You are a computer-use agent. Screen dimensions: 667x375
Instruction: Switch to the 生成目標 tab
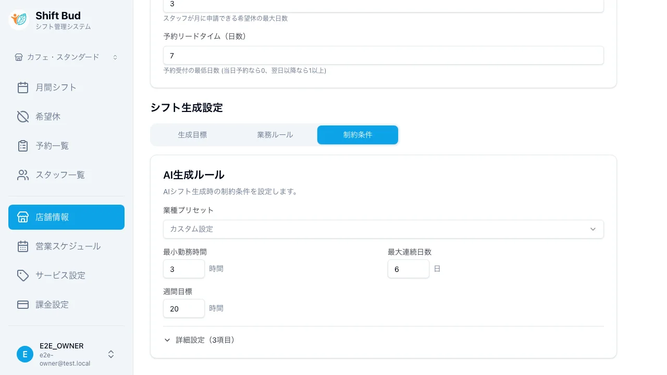tap(192, 134)
